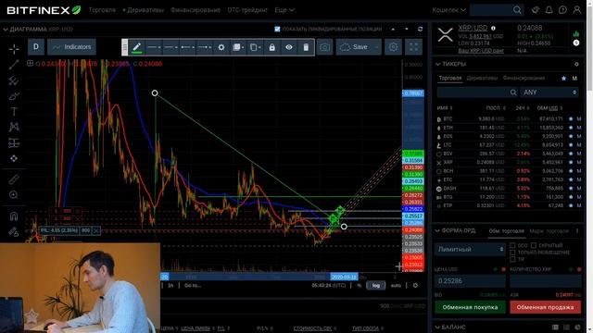Open the XRP/USD pair link

tap(473, 28)
